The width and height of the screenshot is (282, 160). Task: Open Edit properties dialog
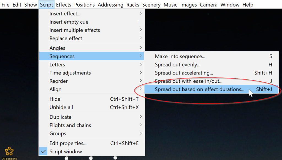68,143
